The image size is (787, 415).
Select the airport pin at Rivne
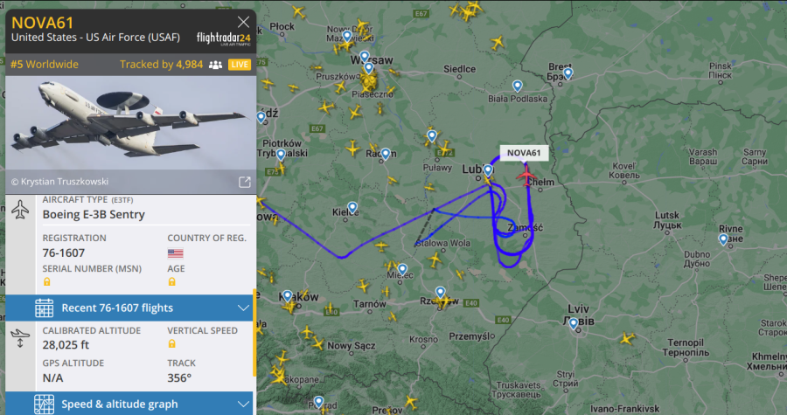(x=723, y=239)
